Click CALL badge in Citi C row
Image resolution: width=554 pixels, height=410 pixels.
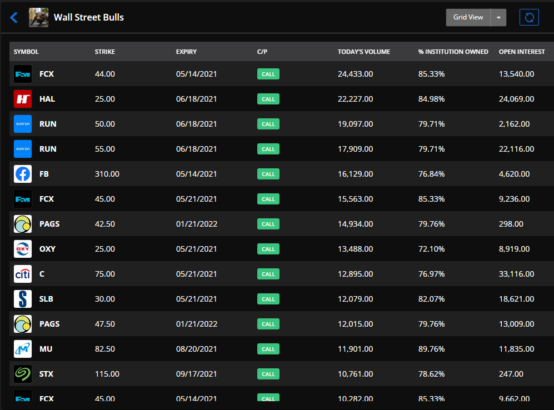pos(268,274)
